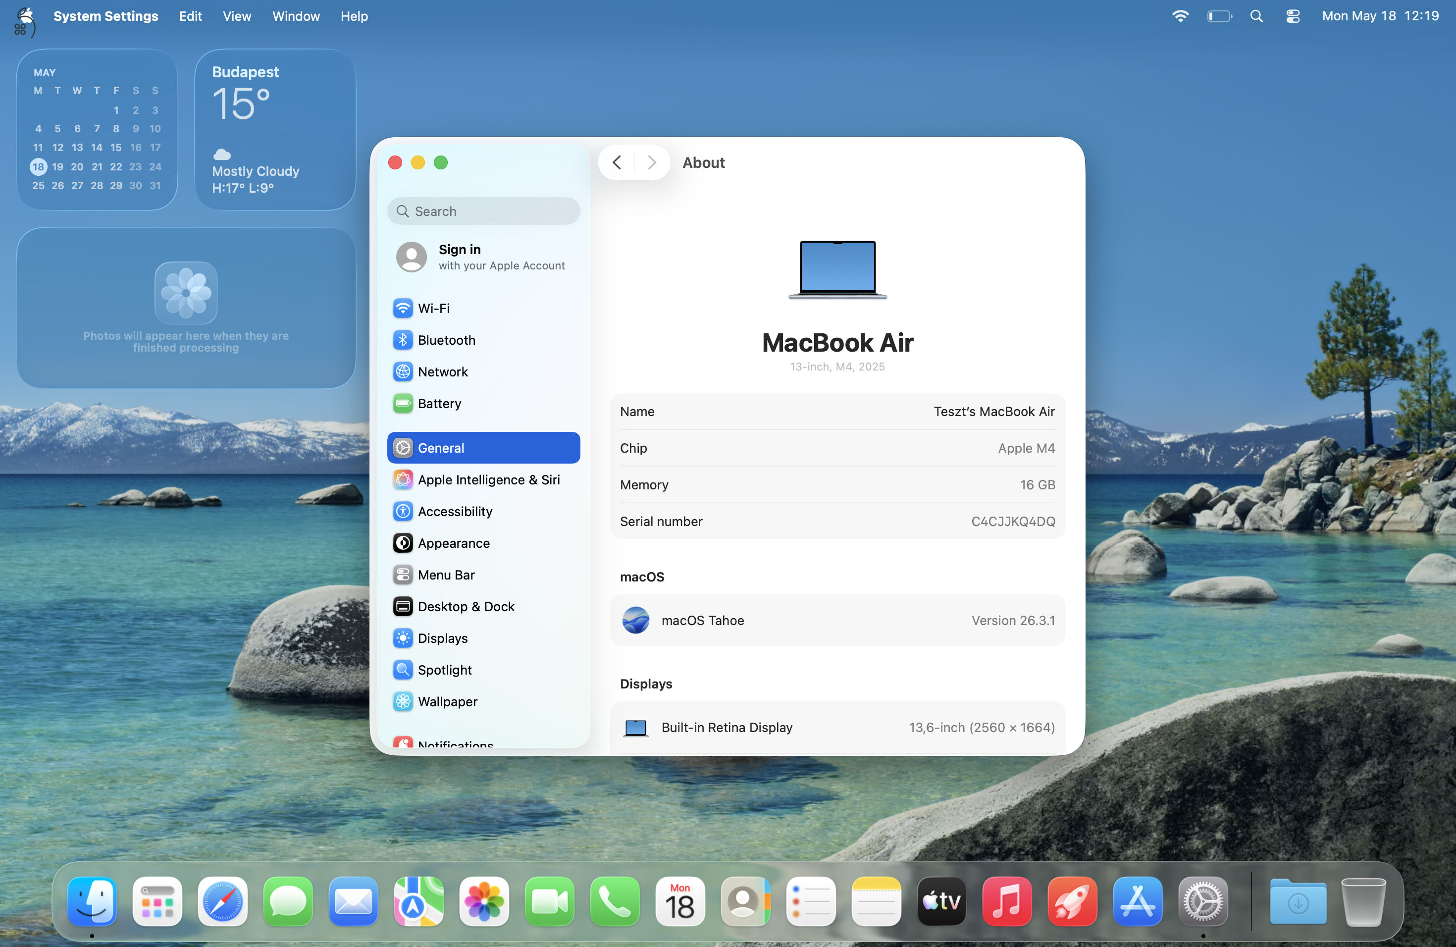Click the red close window button

[395, 163]
